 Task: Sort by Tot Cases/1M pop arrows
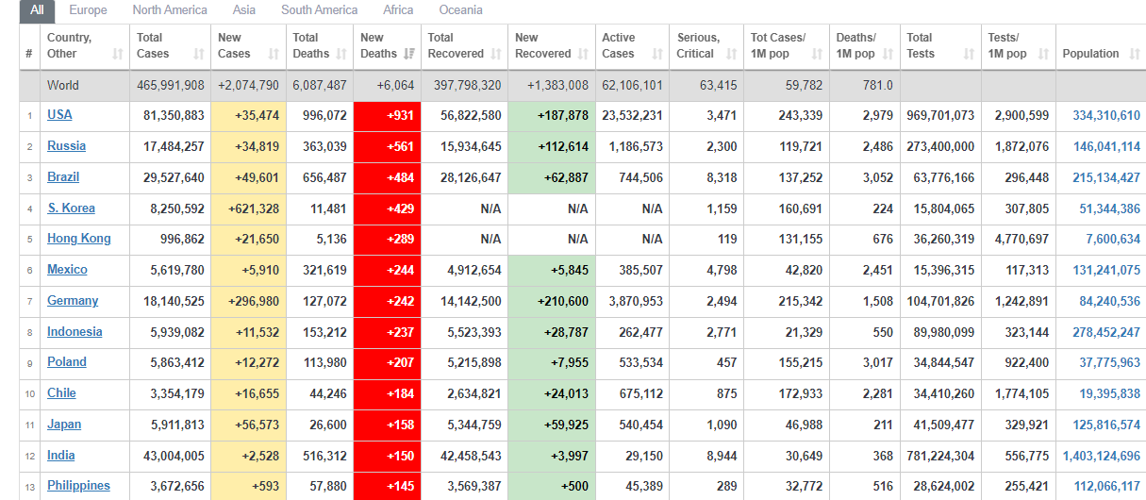tap(817, 54)
